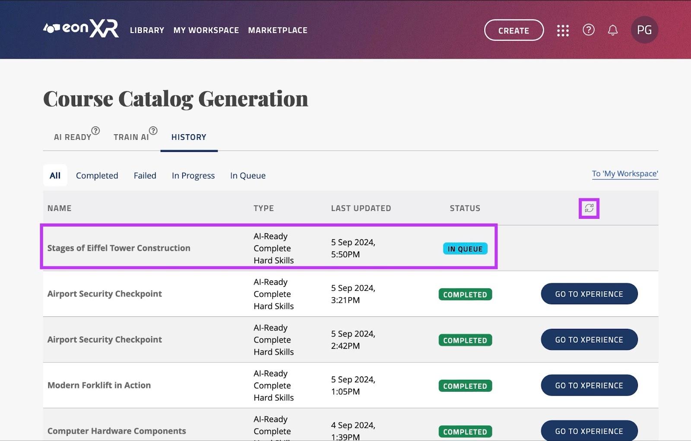This screenshot has width=691, height=441.
Task: Click the TYPE column header
Action: click(263, 208)
